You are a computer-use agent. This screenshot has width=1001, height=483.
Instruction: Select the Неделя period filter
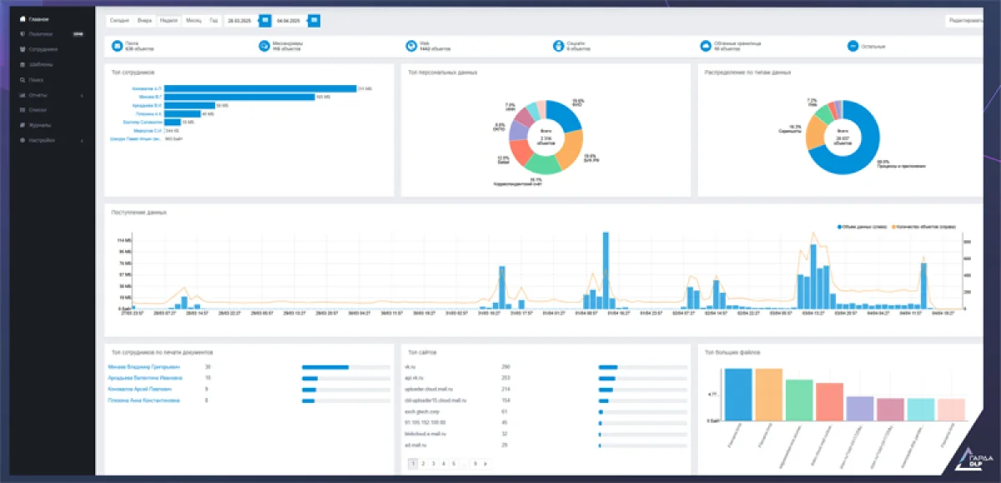pyautogui.click(x=169, y=20)
